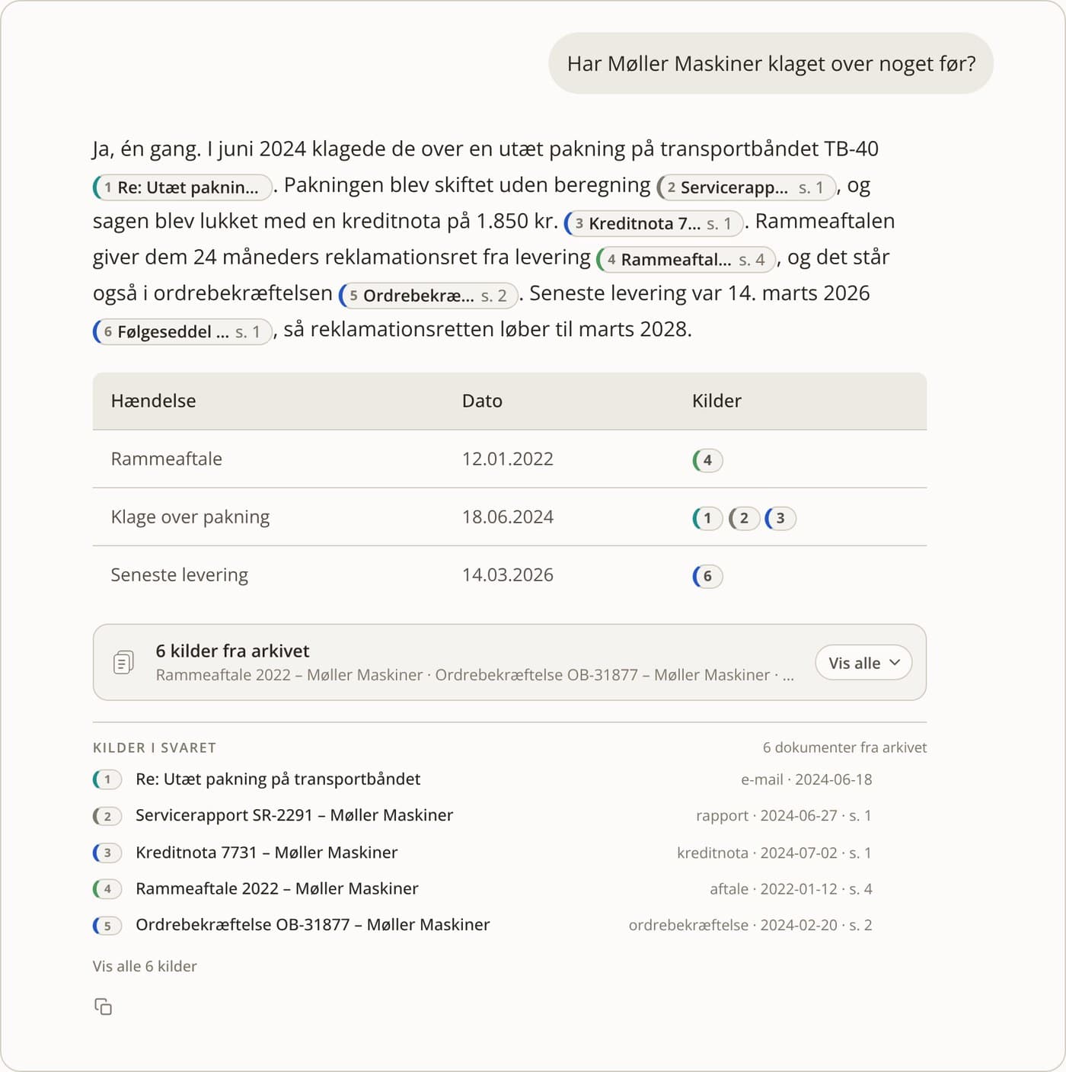The width and height of the screenshot is (1066, 1072).
Task: Click the 'Dato' column header
Action: tap(482, 401)
